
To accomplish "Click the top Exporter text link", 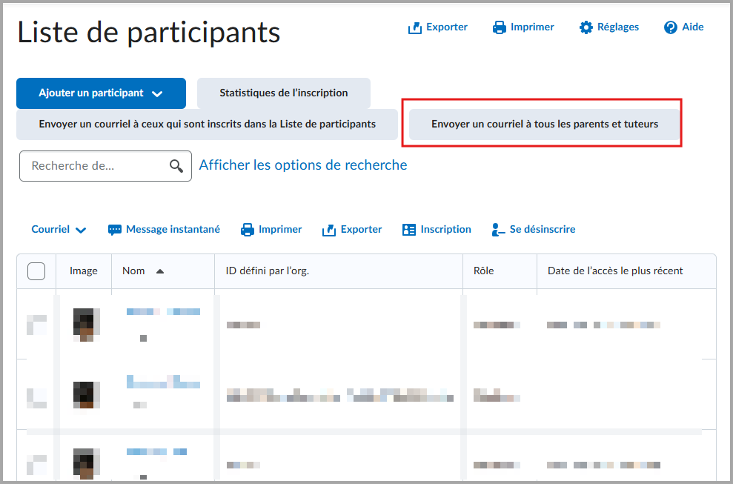I will pos(447,27).
